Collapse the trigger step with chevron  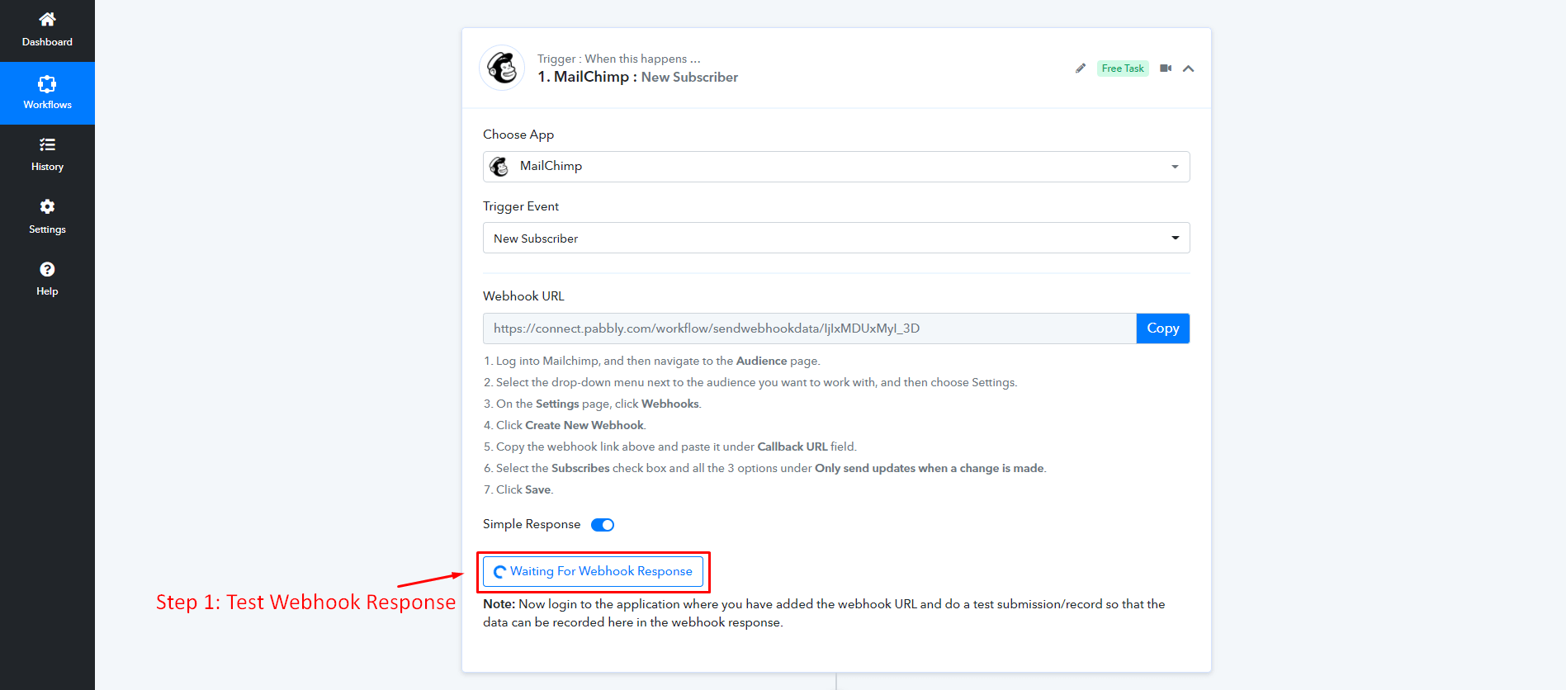1188,69
